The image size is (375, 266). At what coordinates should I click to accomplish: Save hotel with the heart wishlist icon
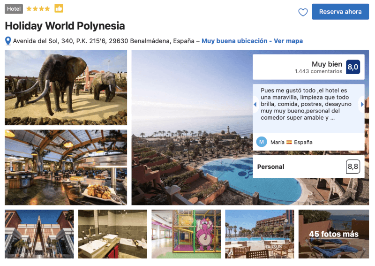pos(303,12)
